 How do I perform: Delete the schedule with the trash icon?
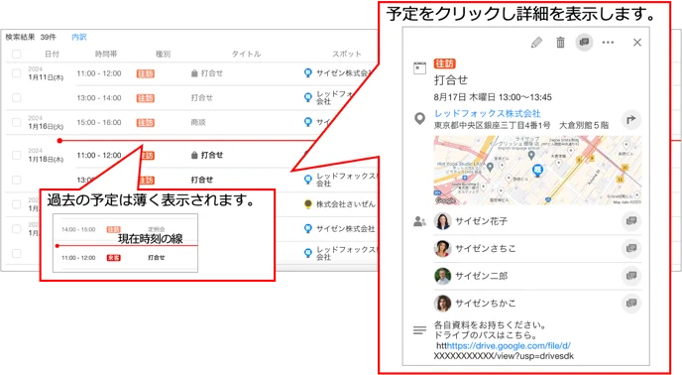tap(560, 43)
